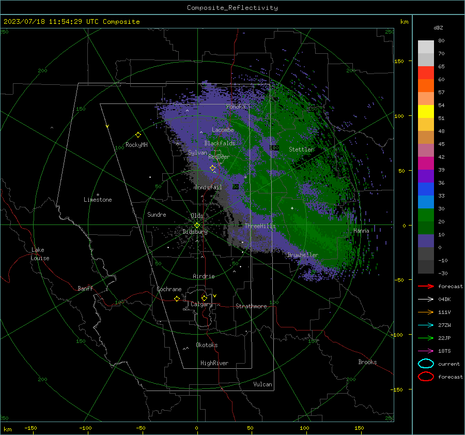The height and width of the screenshot is (435, 465).
Task: Click the Ponoka city label
Action: click(x=236, y=107)
